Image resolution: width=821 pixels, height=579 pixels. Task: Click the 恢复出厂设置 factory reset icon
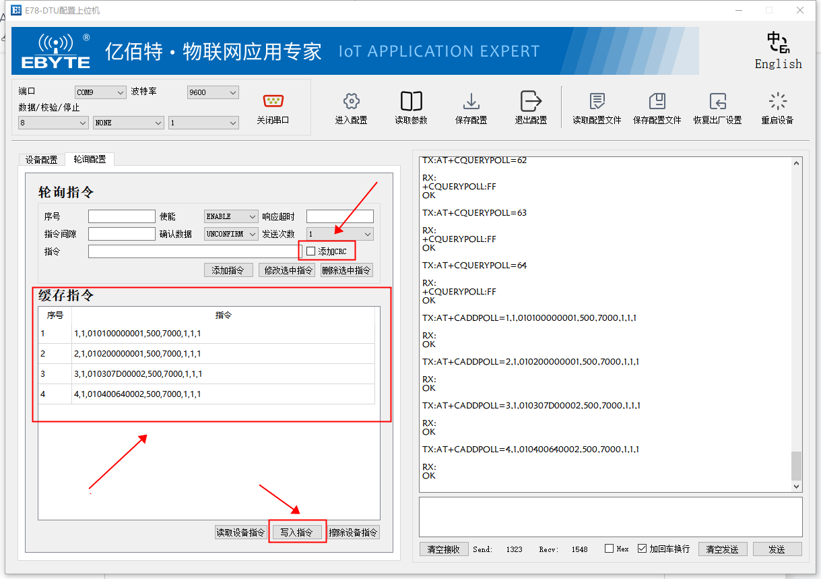coord(717,106)
